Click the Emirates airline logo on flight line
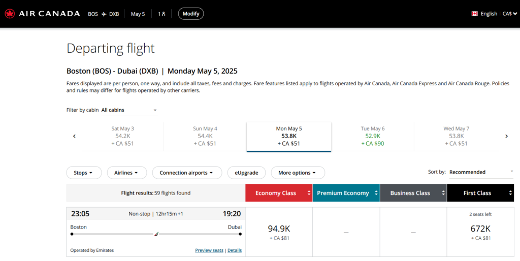Viewport: 520px width, 261px height. pyautogui.click(x=156, y=234)
